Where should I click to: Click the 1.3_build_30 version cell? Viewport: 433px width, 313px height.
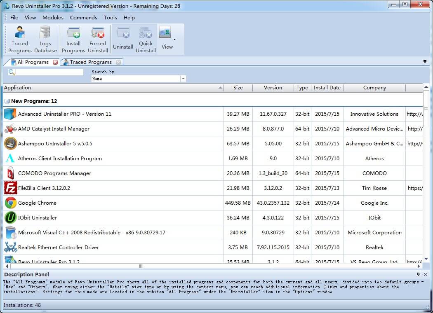click(273, 173)
